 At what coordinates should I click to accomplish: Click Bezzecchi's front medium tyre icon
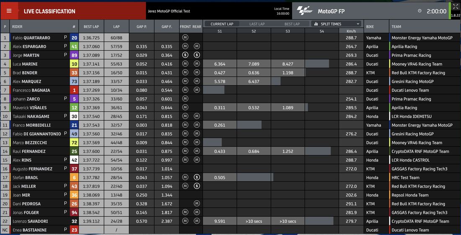pyautogui.click(x=185, y=142)
